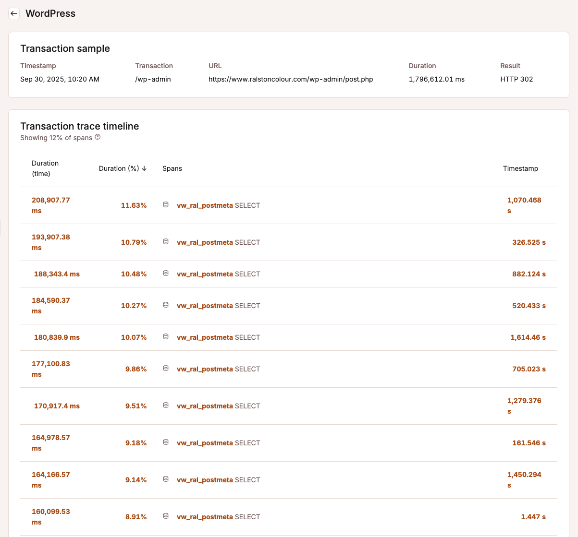Open the vw_ral_postmeta span at 10.27%
The image size is (578, 537).
(205, 306)
